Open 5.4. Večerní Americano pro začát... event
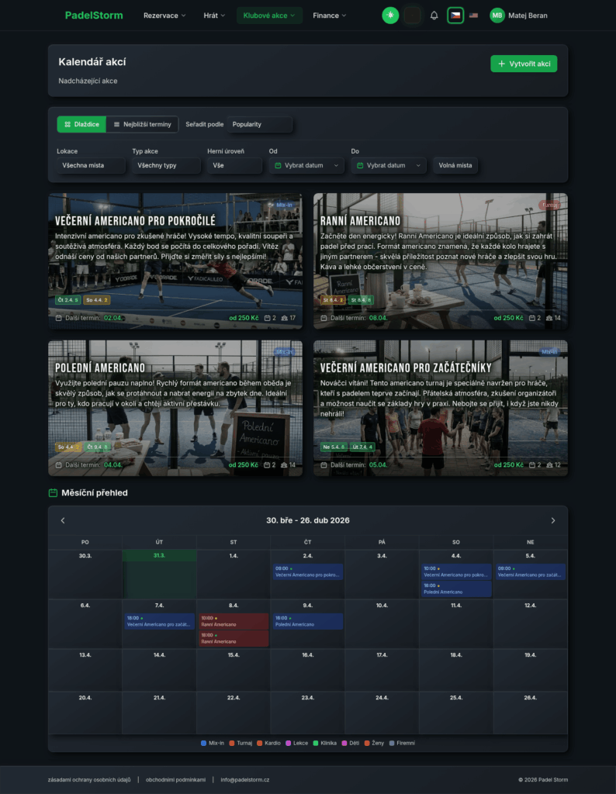The image size is (616, 794). click(x=531, y=571)
